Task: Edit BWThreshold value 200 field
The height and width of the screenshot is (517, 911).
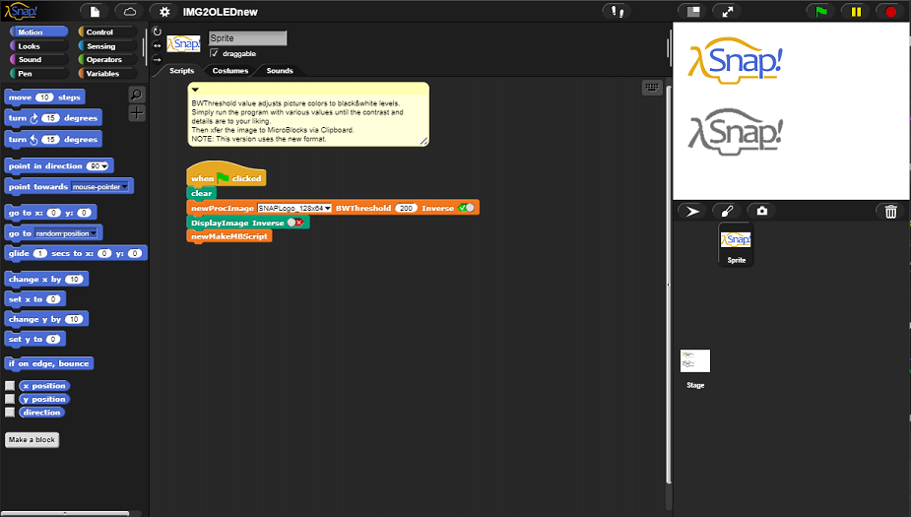Action: click(406, 208)
